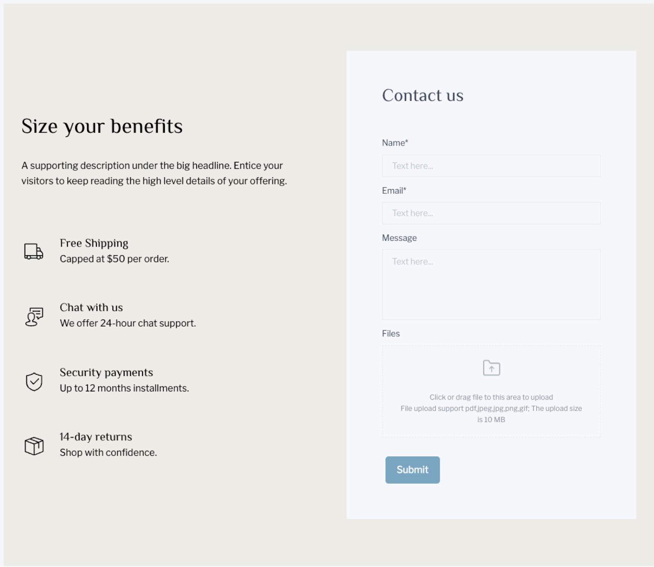This screenshot has width=654, height=567.
Task: Click the chat support icon
Action: (x=34, y=316)
